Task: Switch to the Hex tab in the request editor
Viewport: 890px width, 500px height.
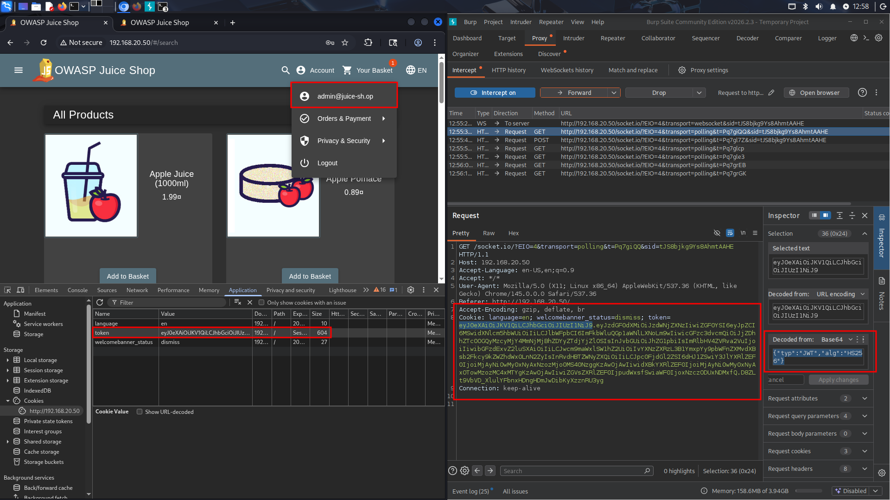Action: (513, 233)
